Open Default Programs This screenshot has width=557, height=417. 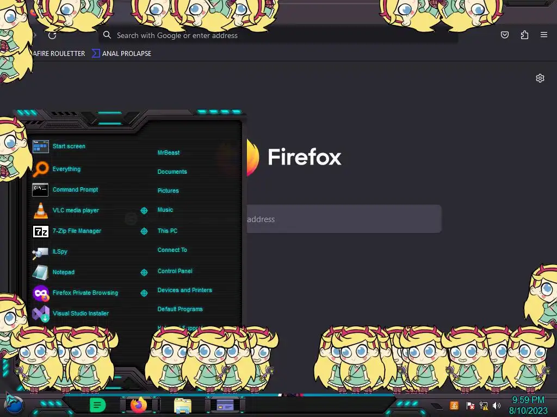(x=180, y=309)
